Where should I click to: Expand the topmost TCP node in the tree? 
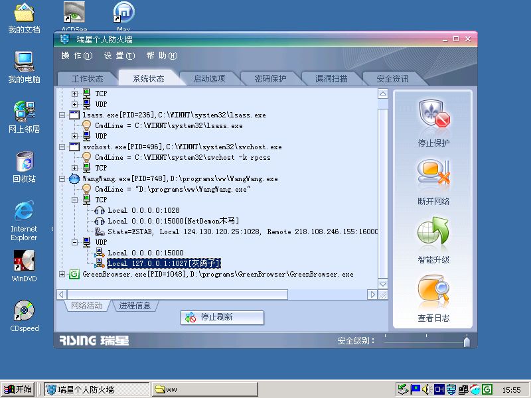(74, 94)
